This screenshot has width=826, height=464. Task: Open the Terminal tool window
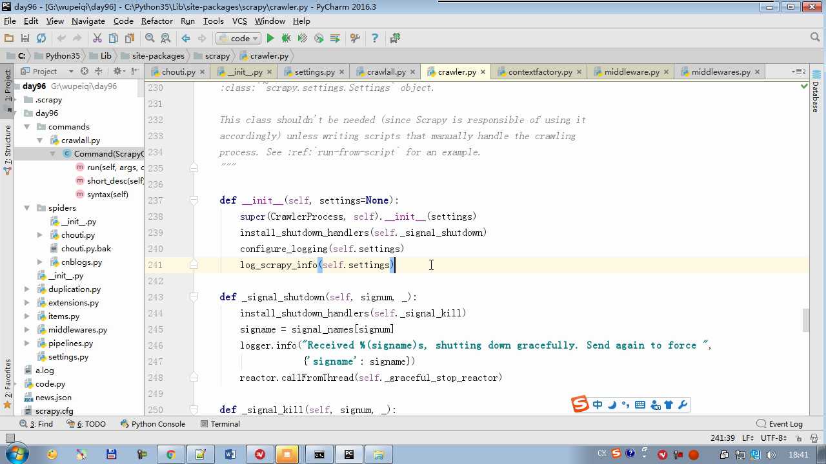pyautogui.click(x=220, y=424)
